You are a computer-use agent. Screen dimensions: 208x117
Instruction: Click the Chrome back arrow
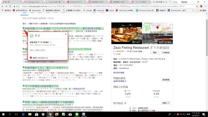coord(3,6)
